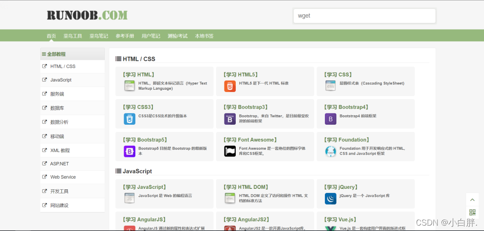Open the 菜鸟工具 navigation item
The image size is (484, 231).
(73, 36)
